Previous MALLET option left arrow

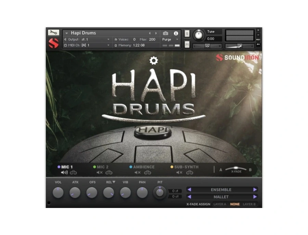click(189, 197)
